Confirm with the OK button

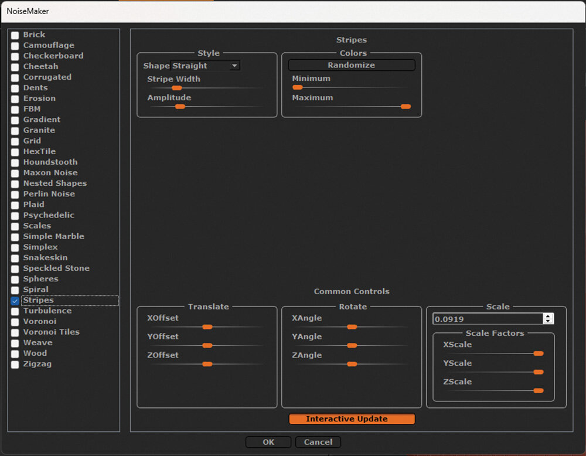(268, 442)
